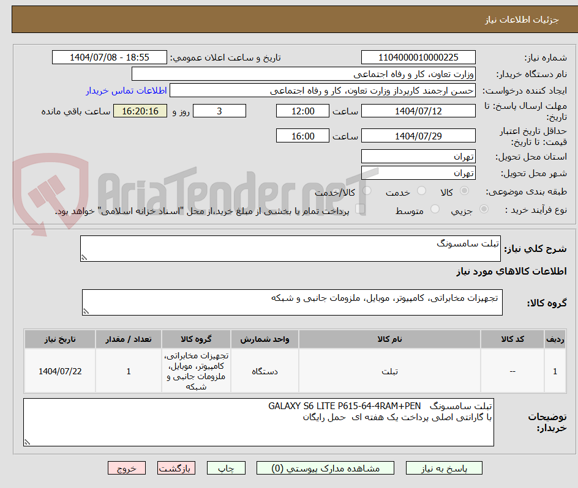Enable the Islamic treasury documents payment checkbox
The image size is (578, 488).
pos(361,209)
